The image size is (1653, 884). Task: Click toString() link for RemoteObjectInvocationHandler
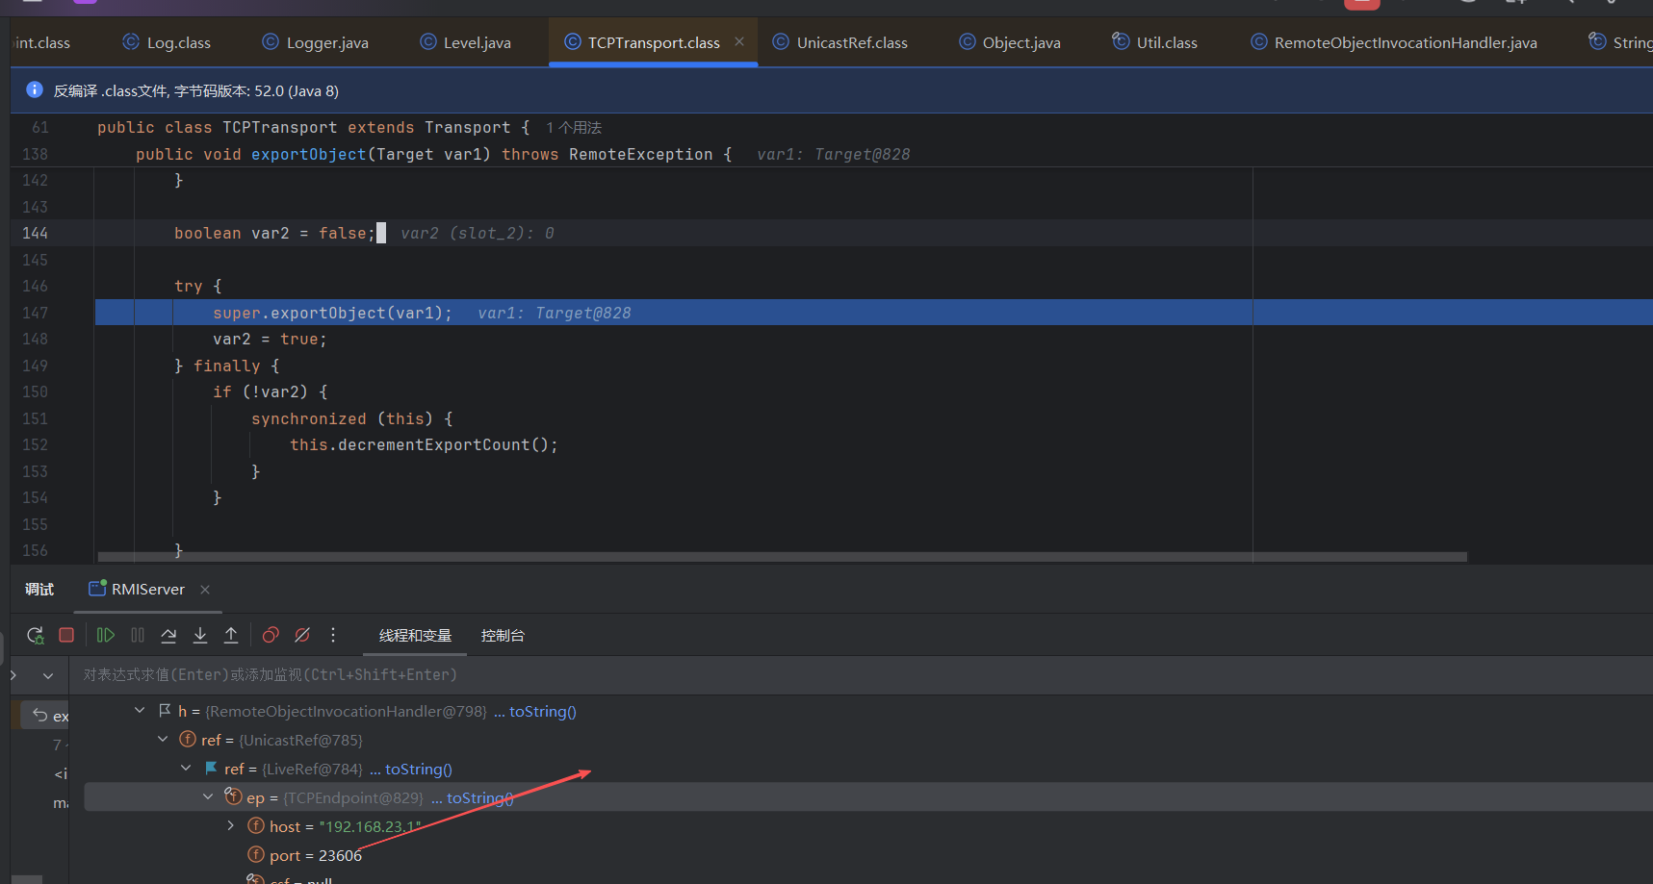pos(542,712)
